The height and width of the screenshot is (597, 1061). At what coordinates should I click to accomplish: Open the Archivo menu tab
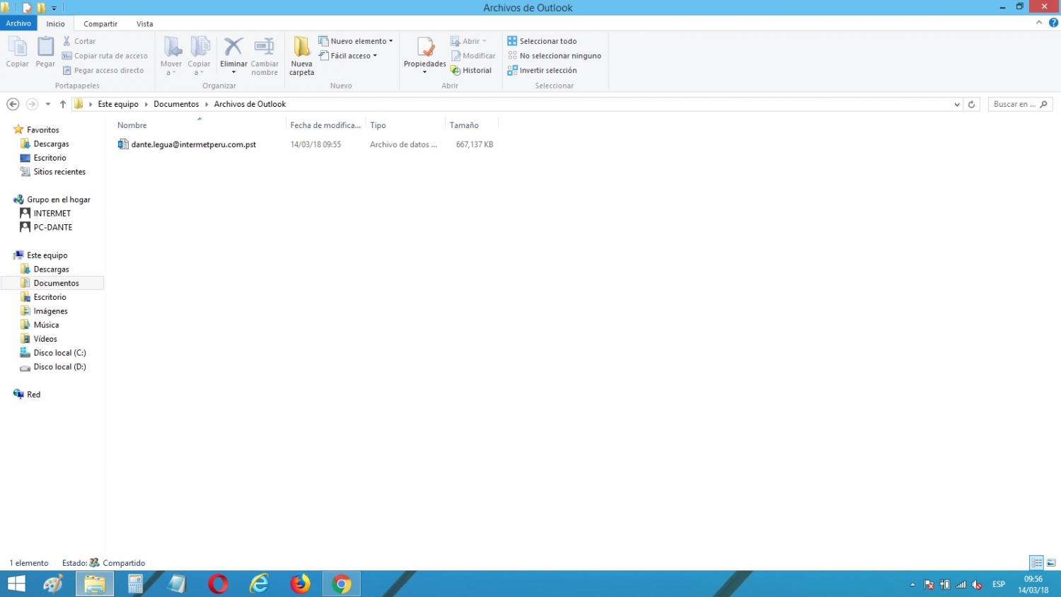pos(18,23)
